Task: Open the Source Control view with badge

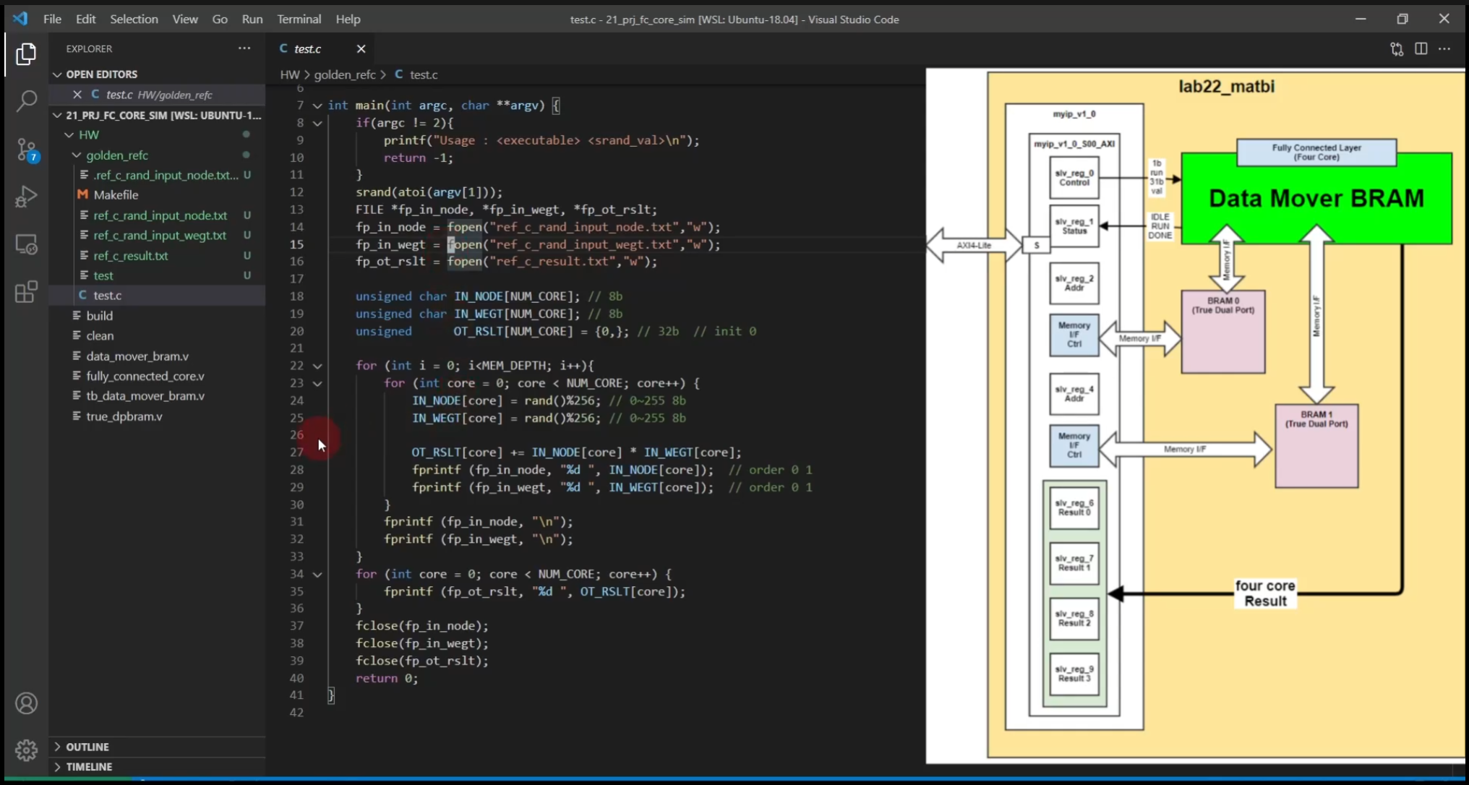Action: (27, 150)
